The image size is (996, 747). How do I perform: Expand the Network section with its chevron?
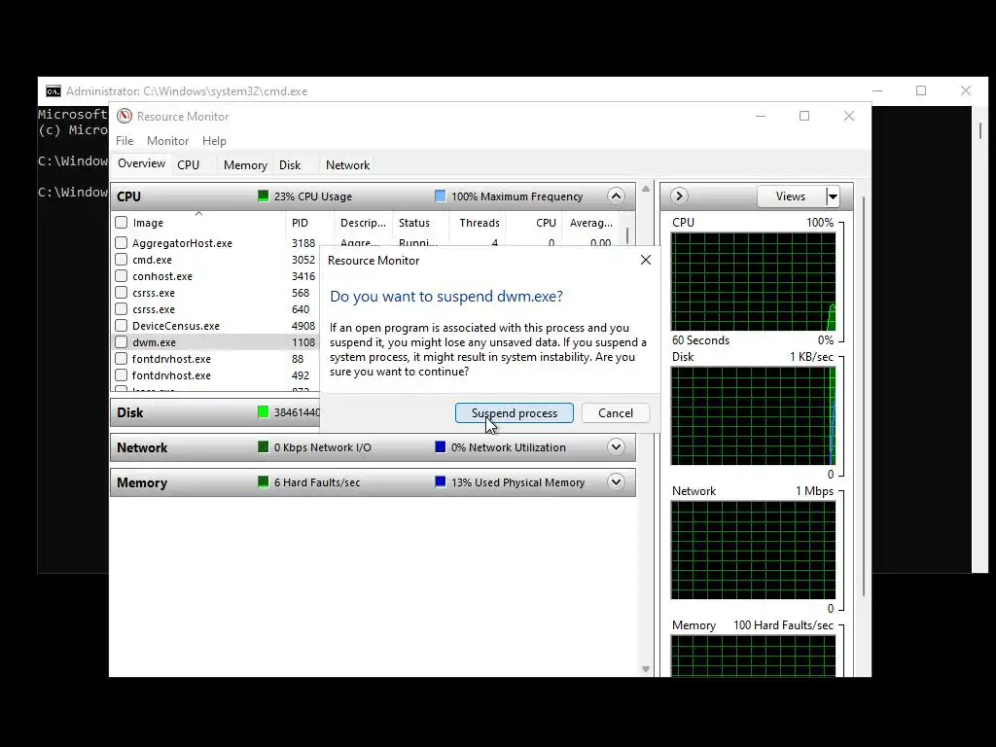tap(616, 447)
